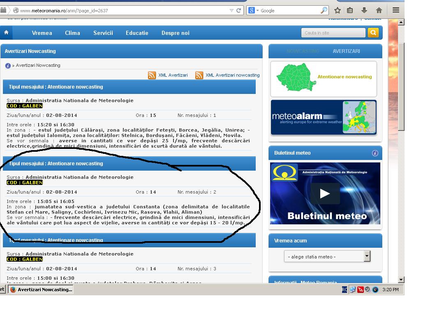Click the RSS icon for XML Avertizari nowcasting
The image size is (421, 315).
pyautogui.click(x=199, y=75)
